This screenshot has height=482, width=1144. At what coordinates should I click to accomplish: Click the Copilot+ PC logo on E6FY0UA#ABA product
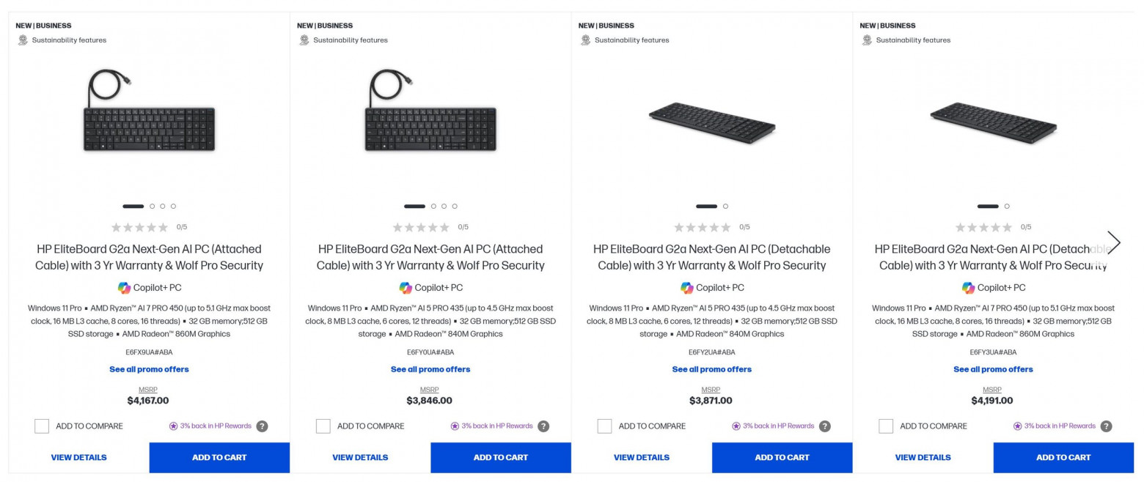pos(406,288)
